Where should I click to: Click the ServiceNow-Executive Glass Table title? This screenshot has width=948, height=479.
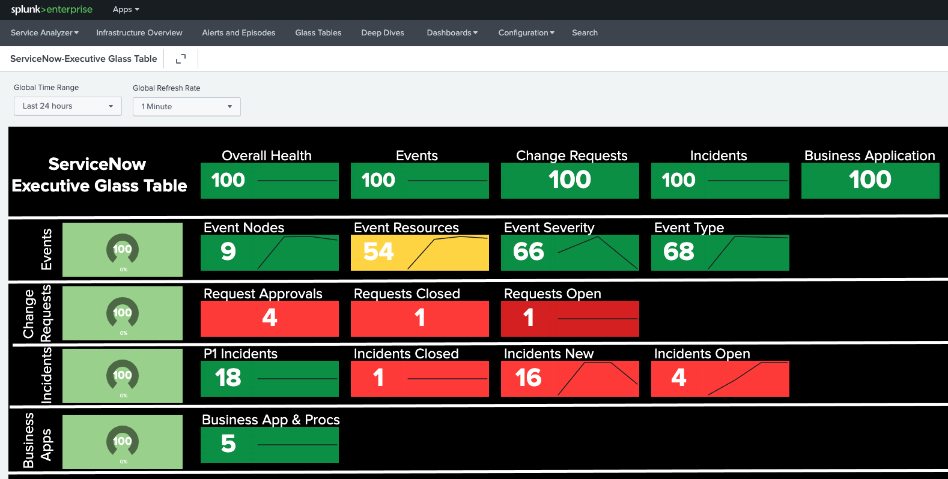pyautogui.click(x=84, y=59)
